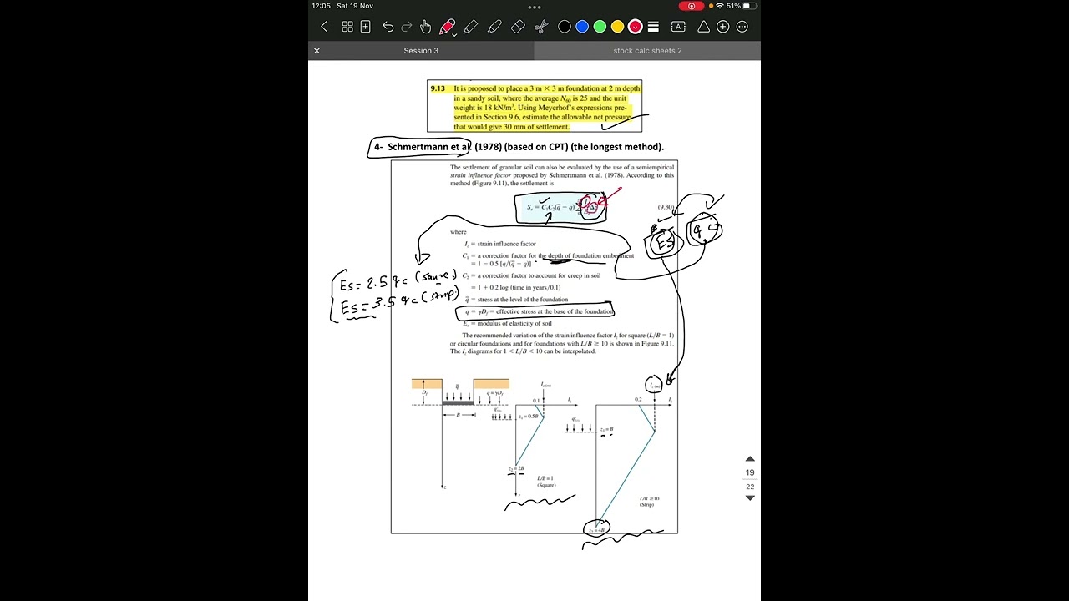1069x601 pixels.
Task: Tap the total page count 22
Action: (x=750, y=487)
